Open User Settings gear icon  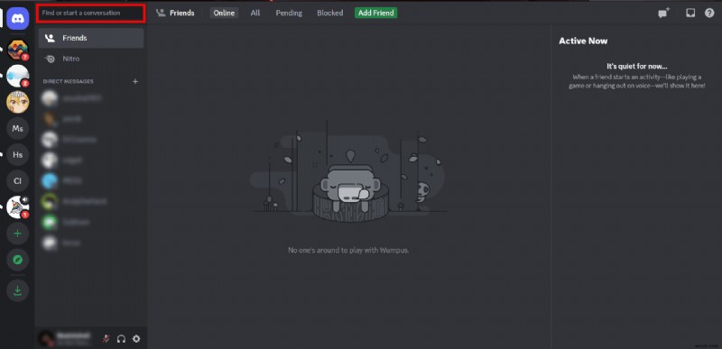[x=136, y=339]
